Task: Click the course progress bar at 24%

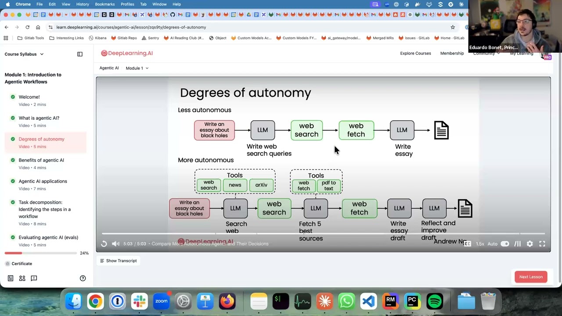Action: pyautogui.click(x=41, y=253)
